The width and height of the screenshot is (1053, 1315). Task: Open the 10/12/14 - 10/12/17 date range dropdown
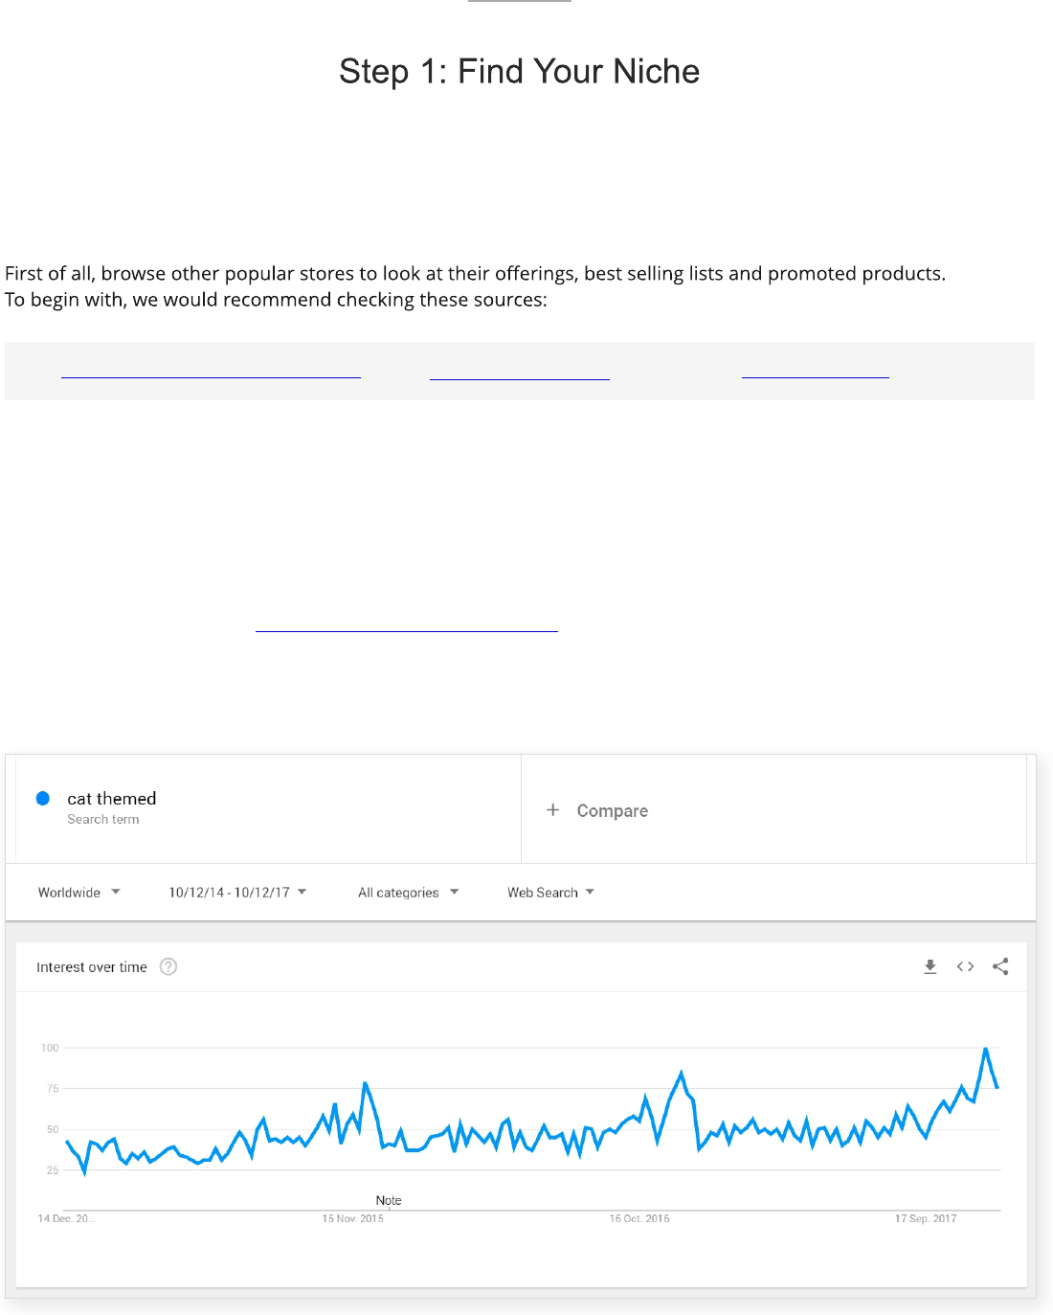237,892
